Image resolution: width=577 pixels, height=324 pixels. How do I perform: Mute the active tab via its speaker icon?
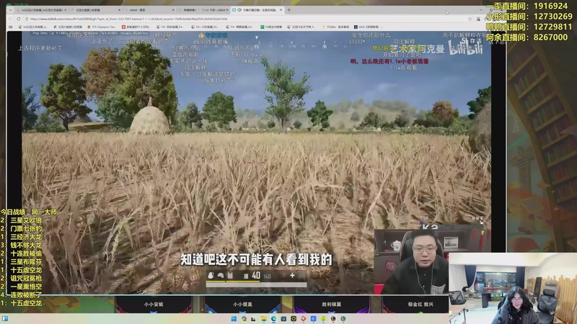click(x=239, y=10)
